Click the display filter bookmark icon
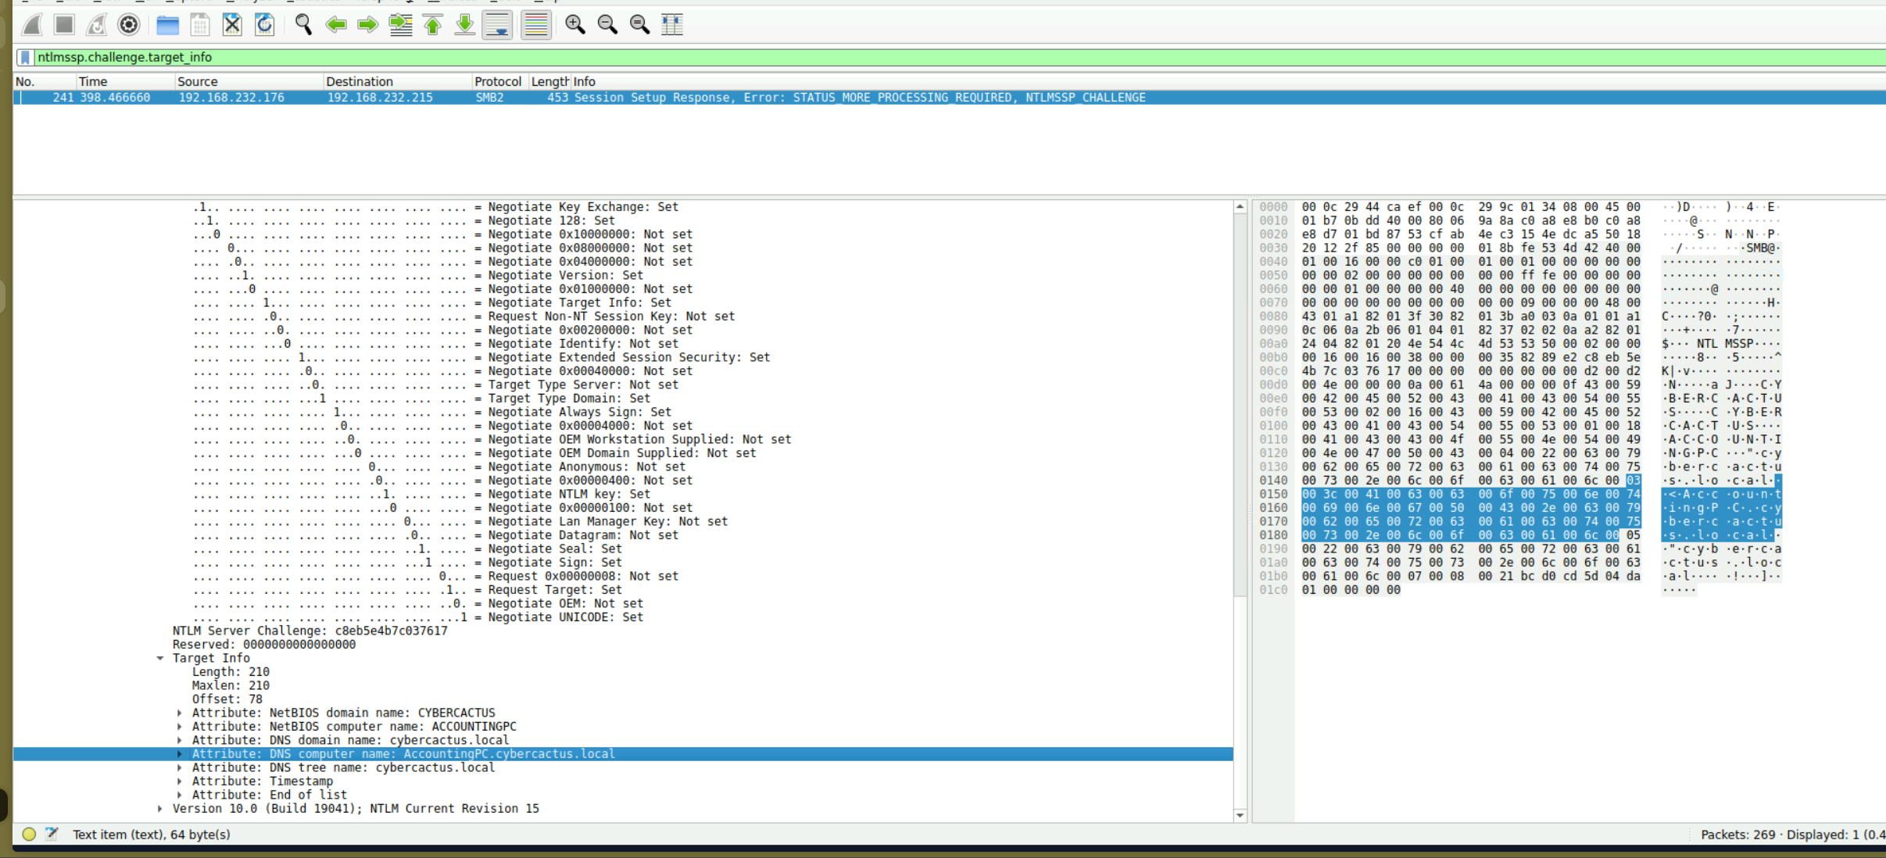The height and width of the screenshot is (858, 1886). coord(26,57)
